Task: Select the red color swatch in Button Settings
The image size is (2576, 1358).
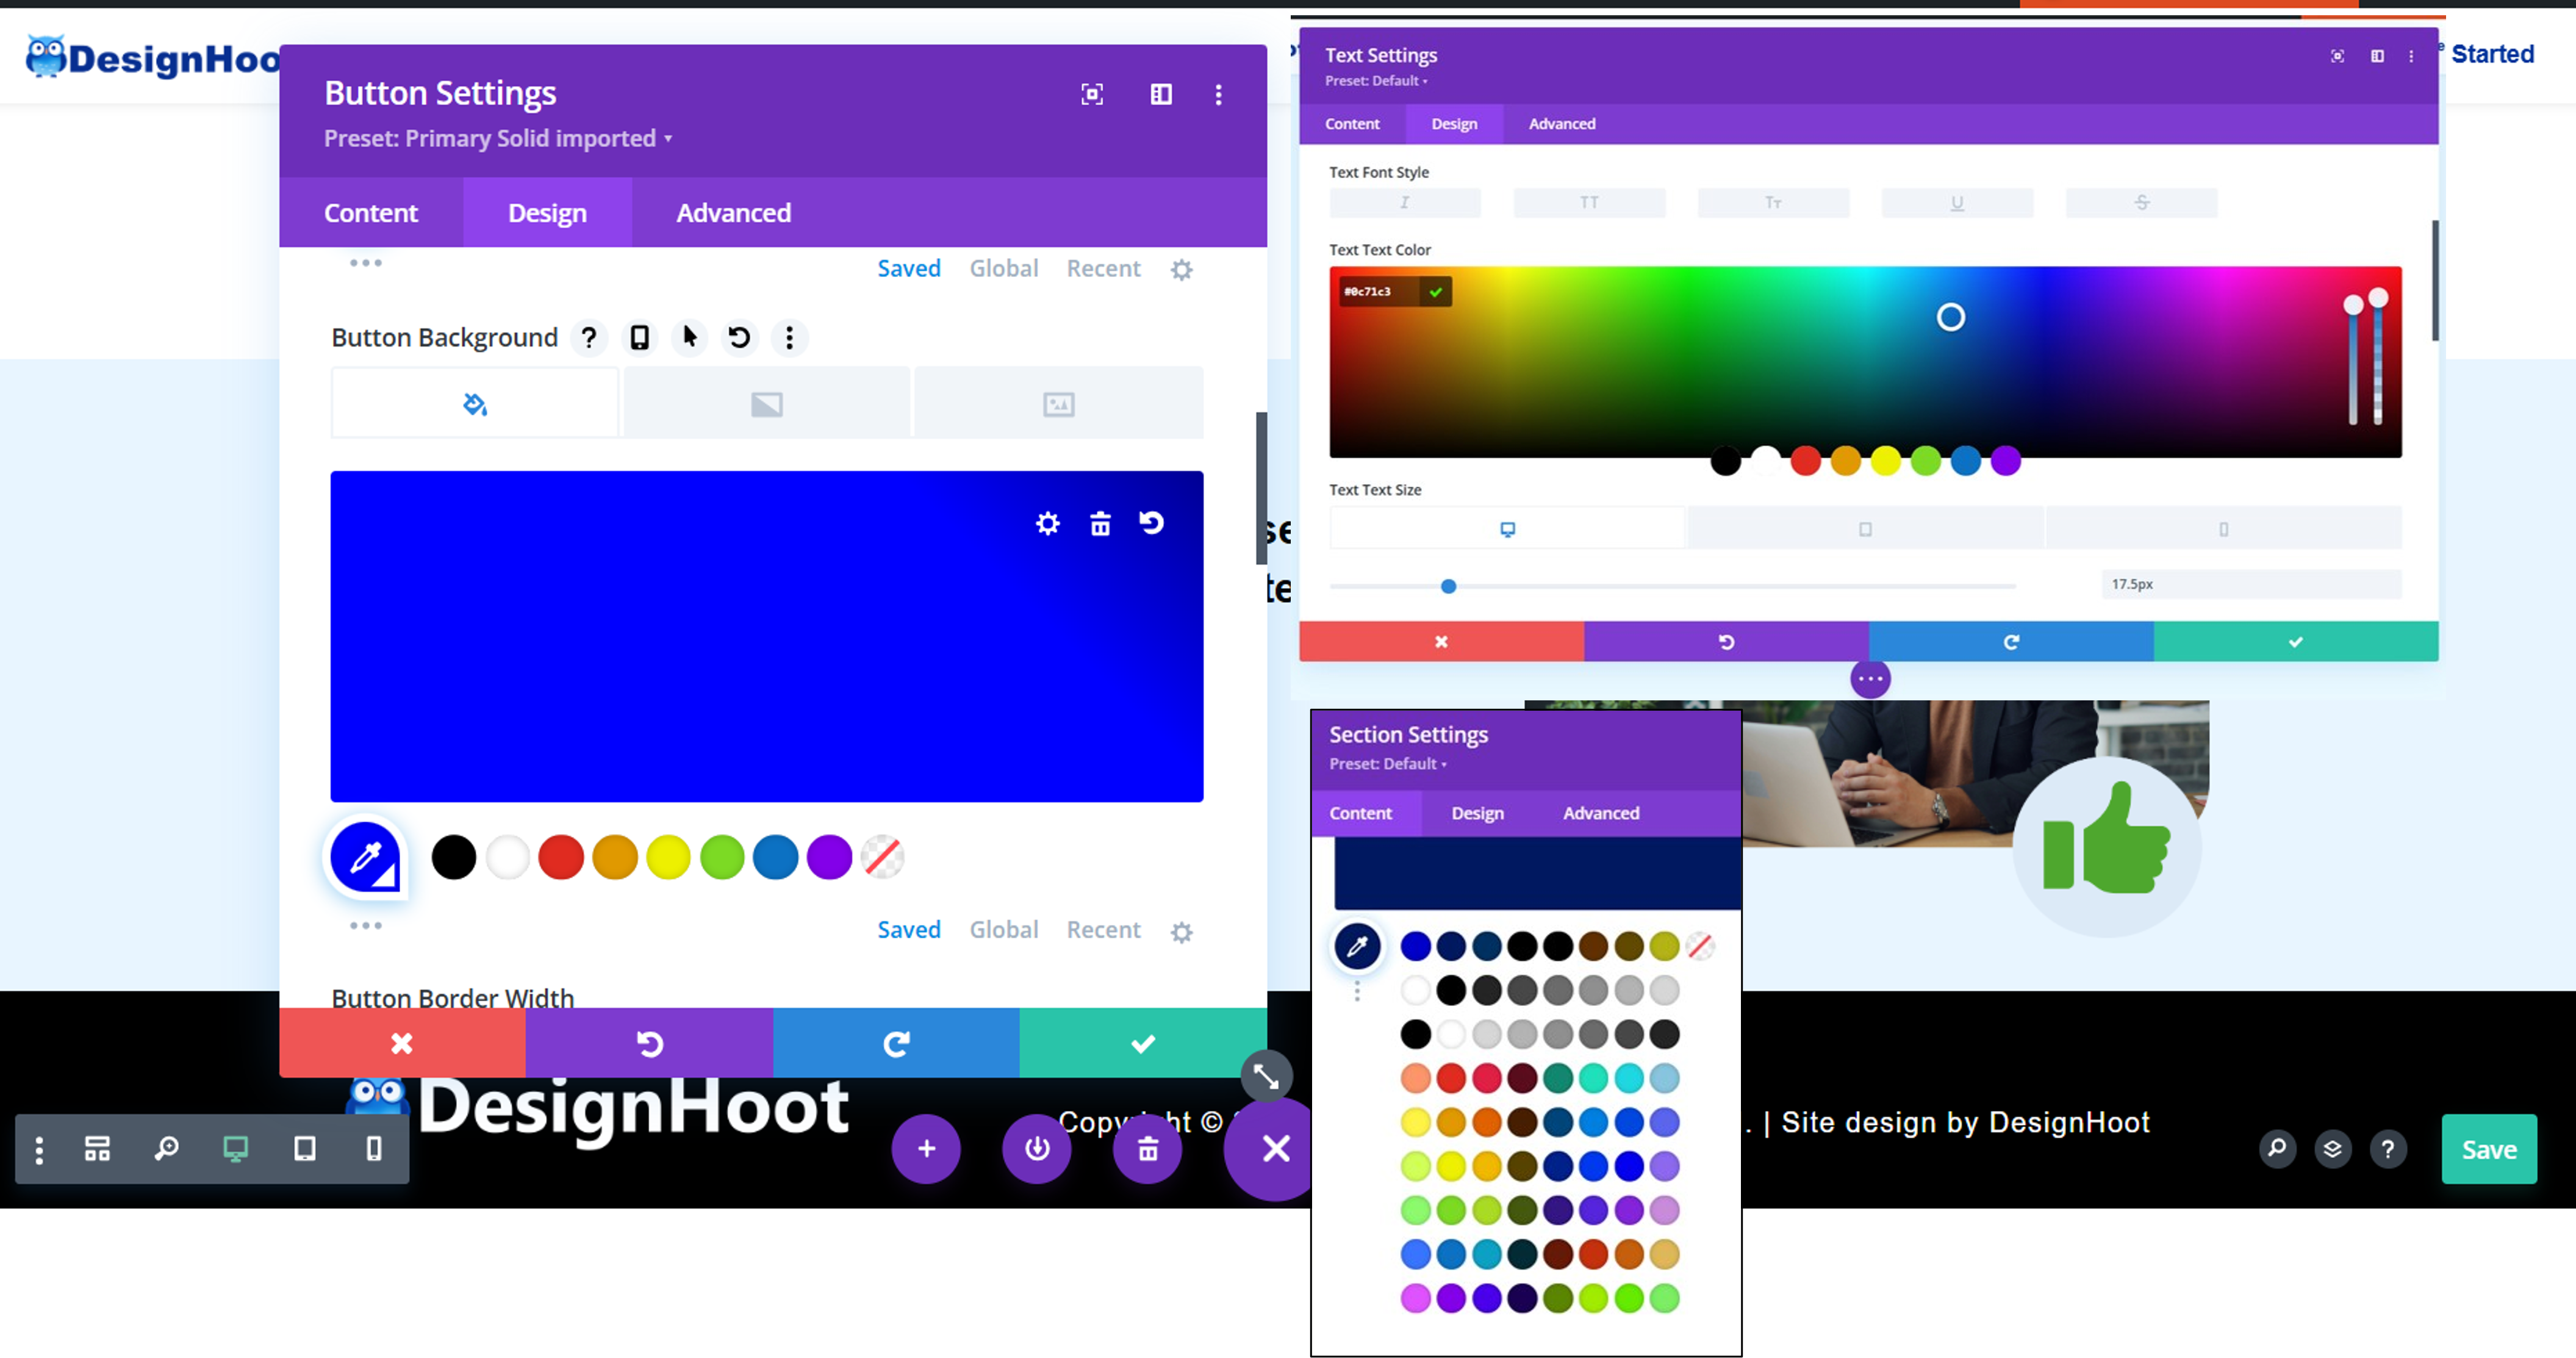Action: pos(561,857)
